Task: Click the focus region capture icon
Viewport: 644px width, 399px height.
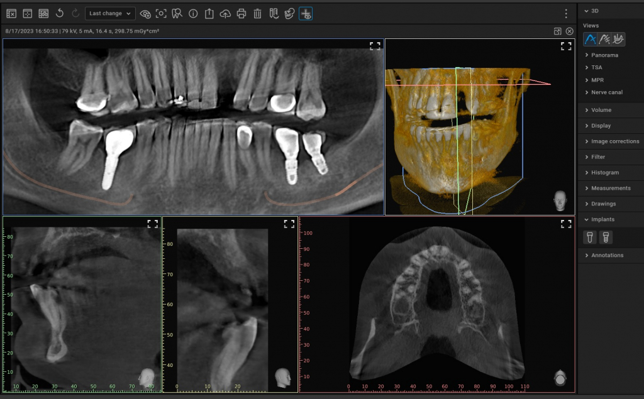Action: [x=161, y=14]
